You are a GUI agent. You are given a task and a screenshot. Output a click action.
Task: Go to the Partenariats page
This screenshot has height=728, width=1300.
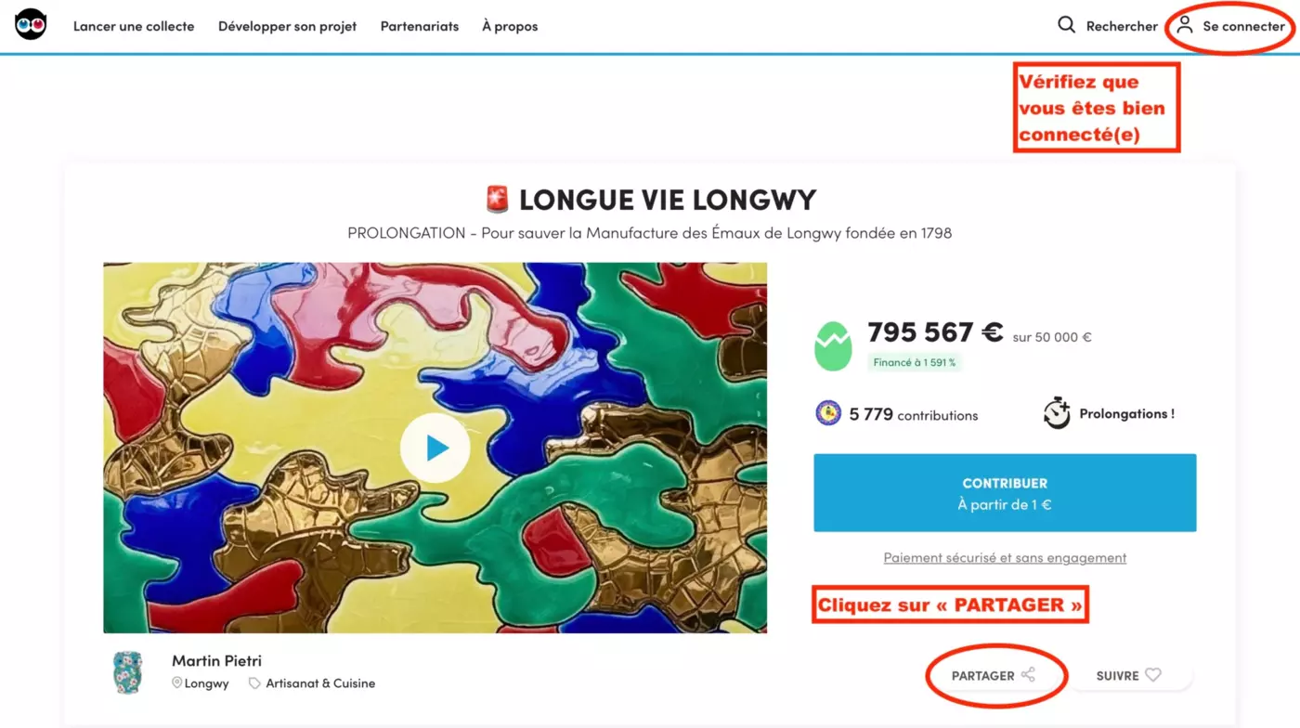click(x=420, y=26)
